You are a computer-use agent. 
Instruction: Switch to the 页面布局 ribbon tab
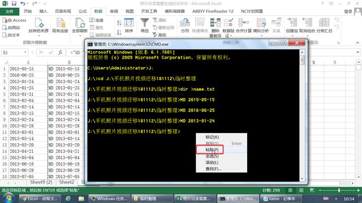(x=63, y=11)
